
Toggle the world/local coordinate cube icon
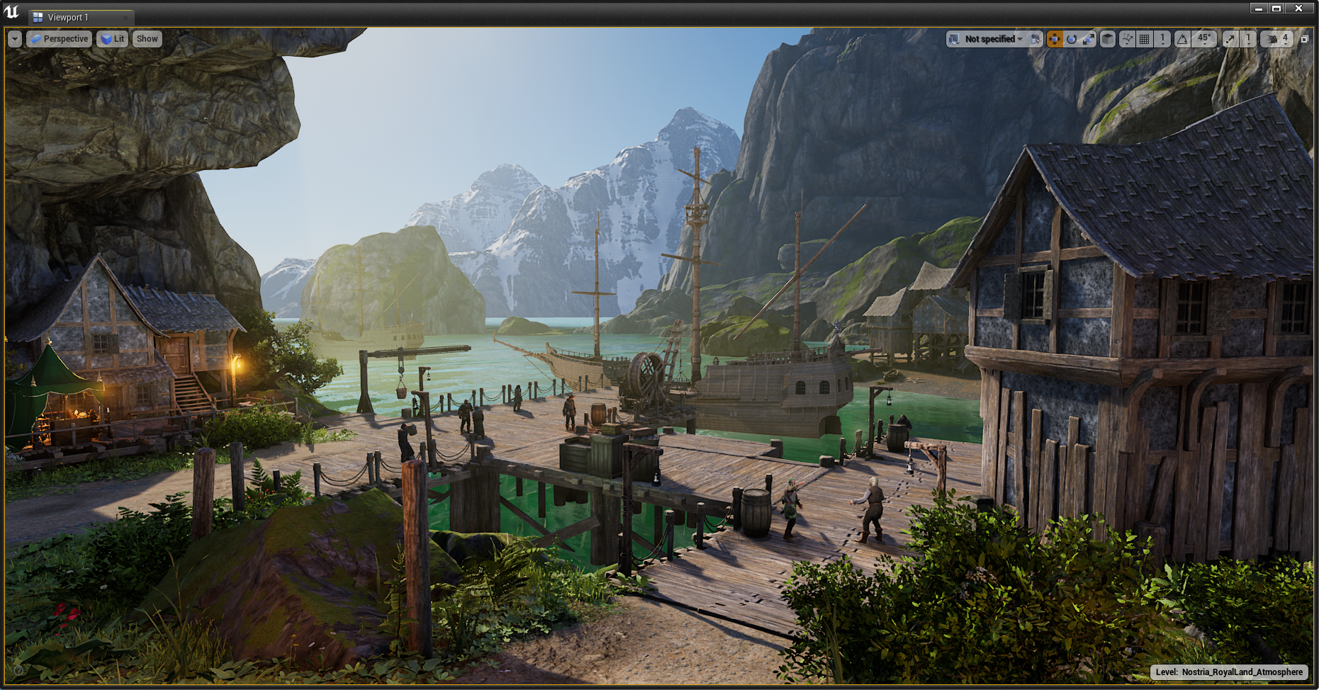click(1107, 39)
